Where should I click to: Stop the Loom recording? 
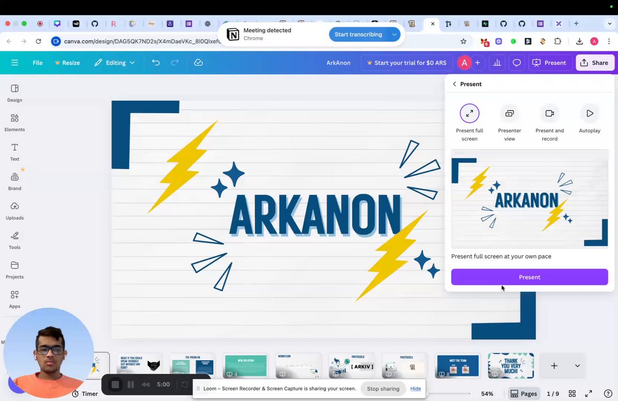coord(115,385)
